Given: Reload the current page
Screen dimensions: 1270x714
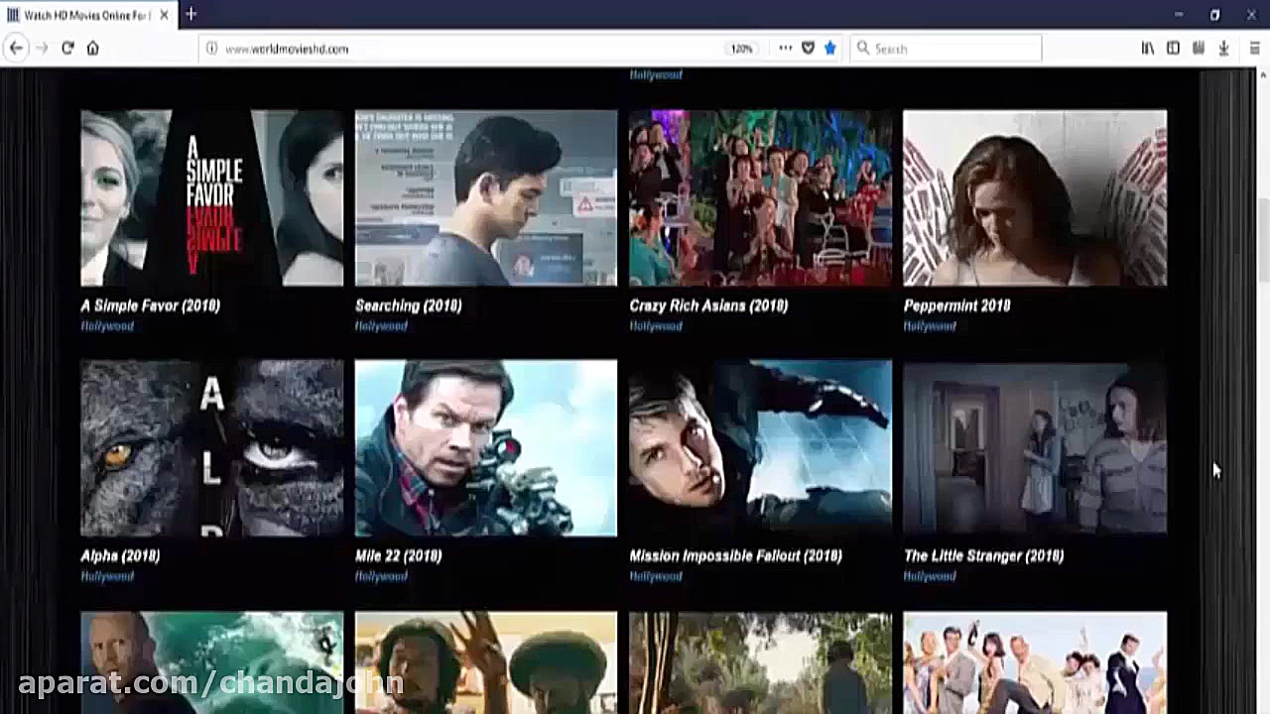Looking at the screenshot, I should (67, 48).
